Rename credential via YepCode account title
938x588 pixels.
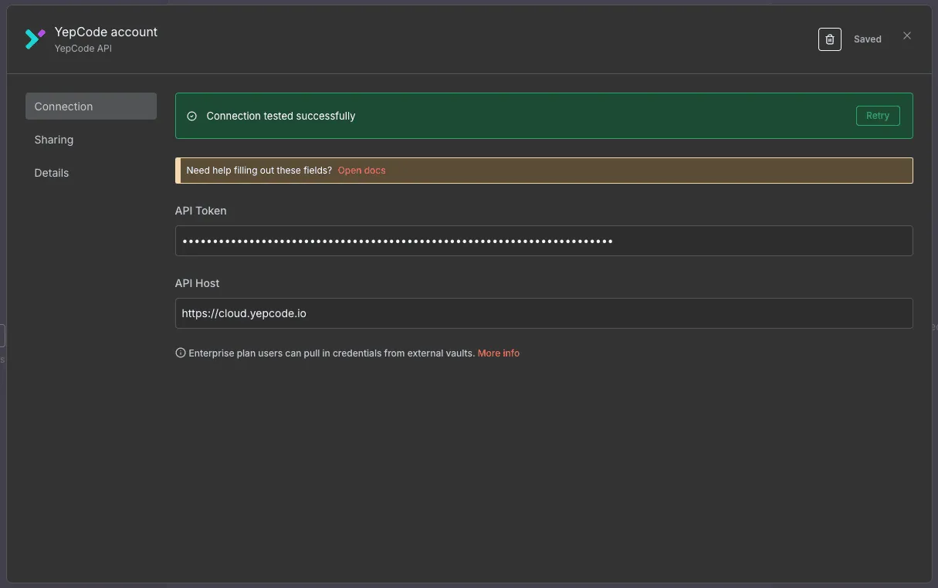pos(106,32)
